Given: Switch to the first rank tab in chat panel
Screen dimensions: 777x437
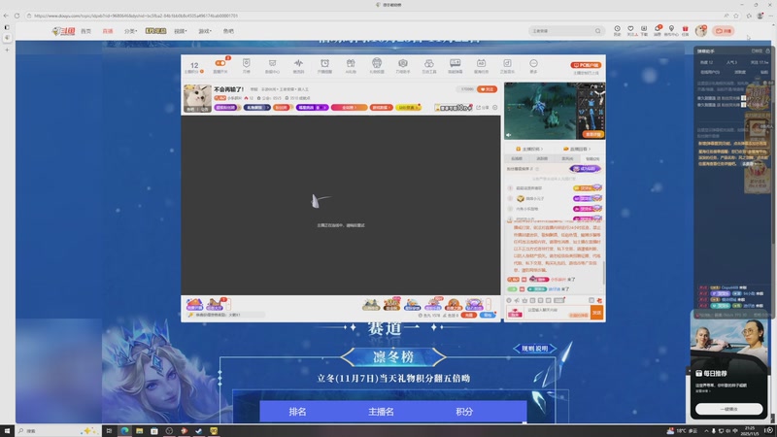Looking at the screenshot, I should pyautogui.click(x=517, y=158).
